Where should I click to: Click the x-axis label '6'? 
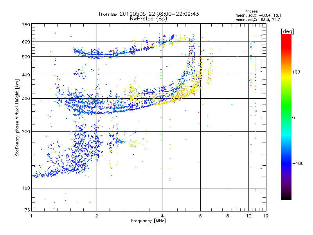(x=200, y=216)
